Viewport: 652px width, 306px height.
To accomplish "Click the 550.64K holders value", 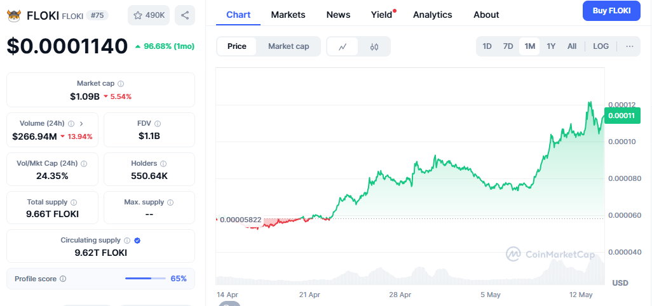I will click(149, 176).
